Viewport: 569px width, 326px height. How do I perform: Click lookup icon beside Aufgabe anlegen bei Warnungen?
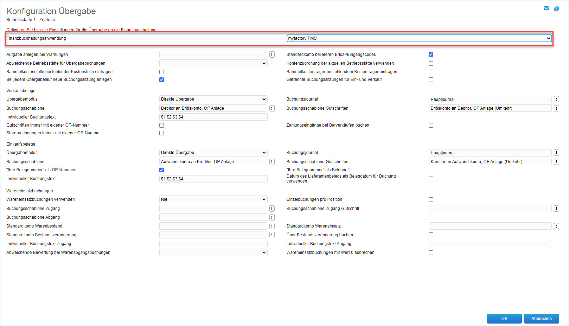click(272, 55)
